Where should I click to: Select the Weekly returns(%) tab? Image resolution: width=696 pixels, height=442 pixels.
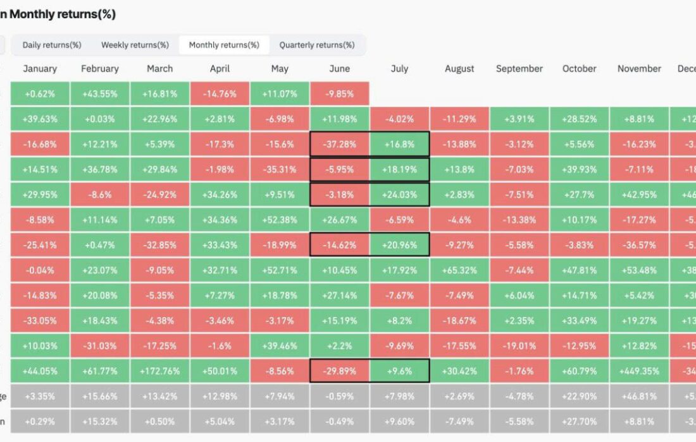coord(135,45)
